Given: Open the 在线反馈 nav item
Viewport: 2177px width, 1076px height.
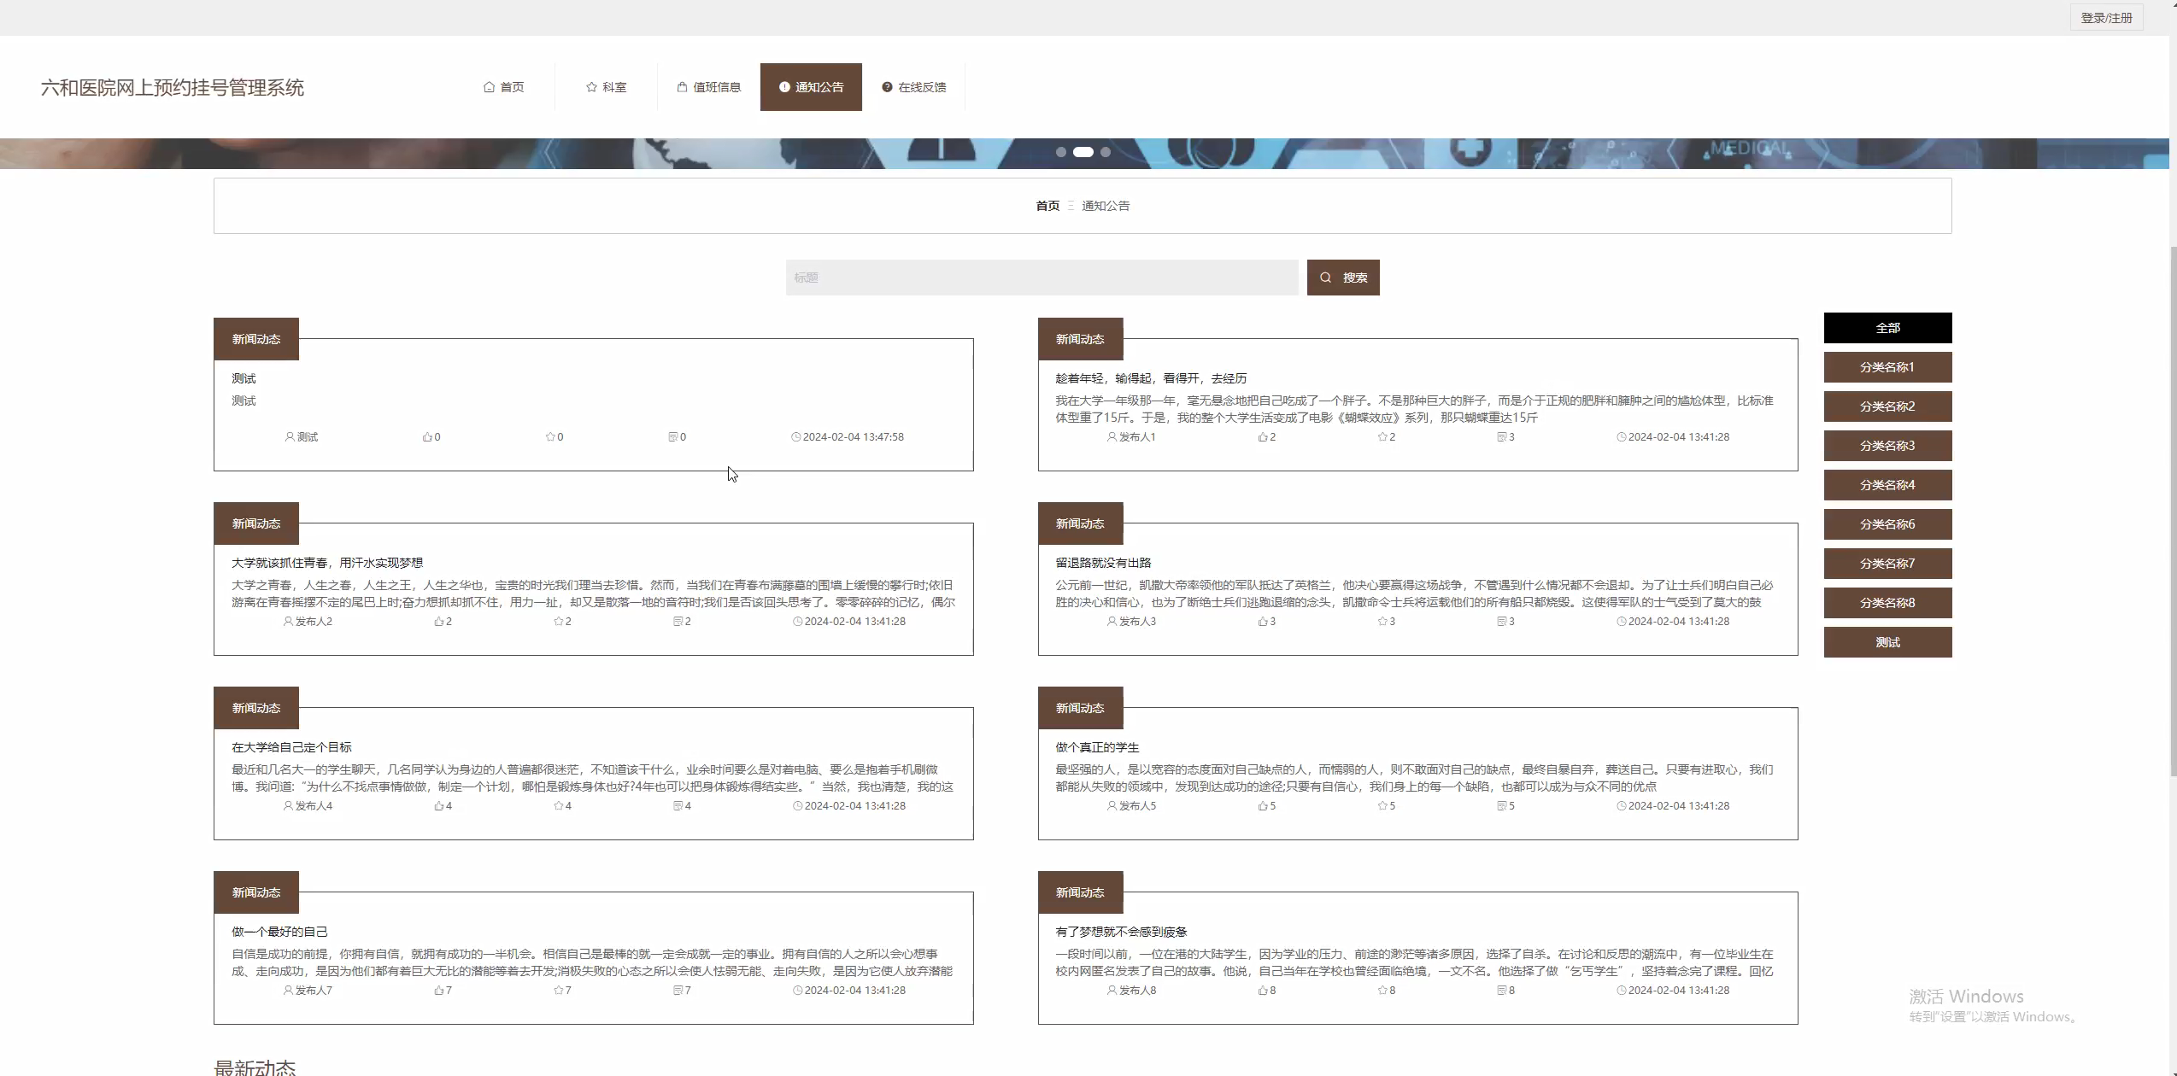Looking at the screenshot, I should click(913, 87).
